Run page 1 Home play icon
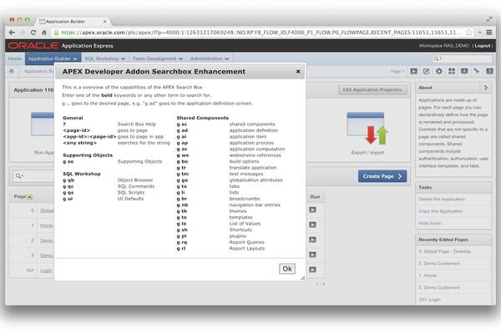This screenshot has width=501, height=334. tap(312, 225)
